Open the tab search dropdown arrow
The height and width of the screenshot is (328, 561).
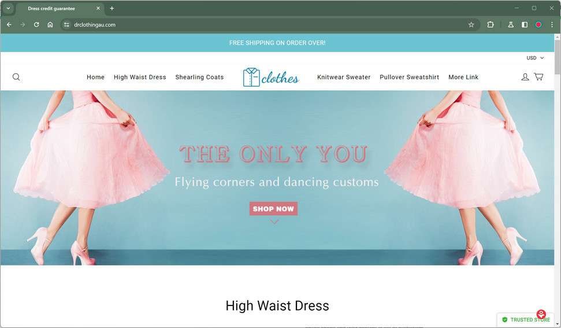8,8
